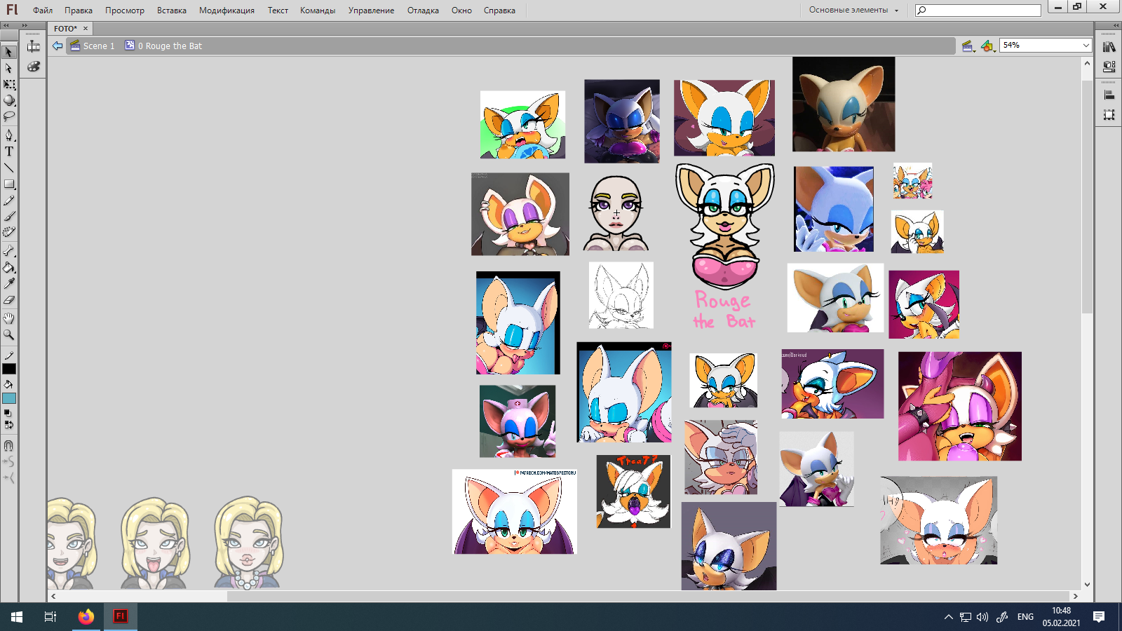Choose the Text tool
The height and width of the screenshot is (631, 1122).
(x=9, y=151)
